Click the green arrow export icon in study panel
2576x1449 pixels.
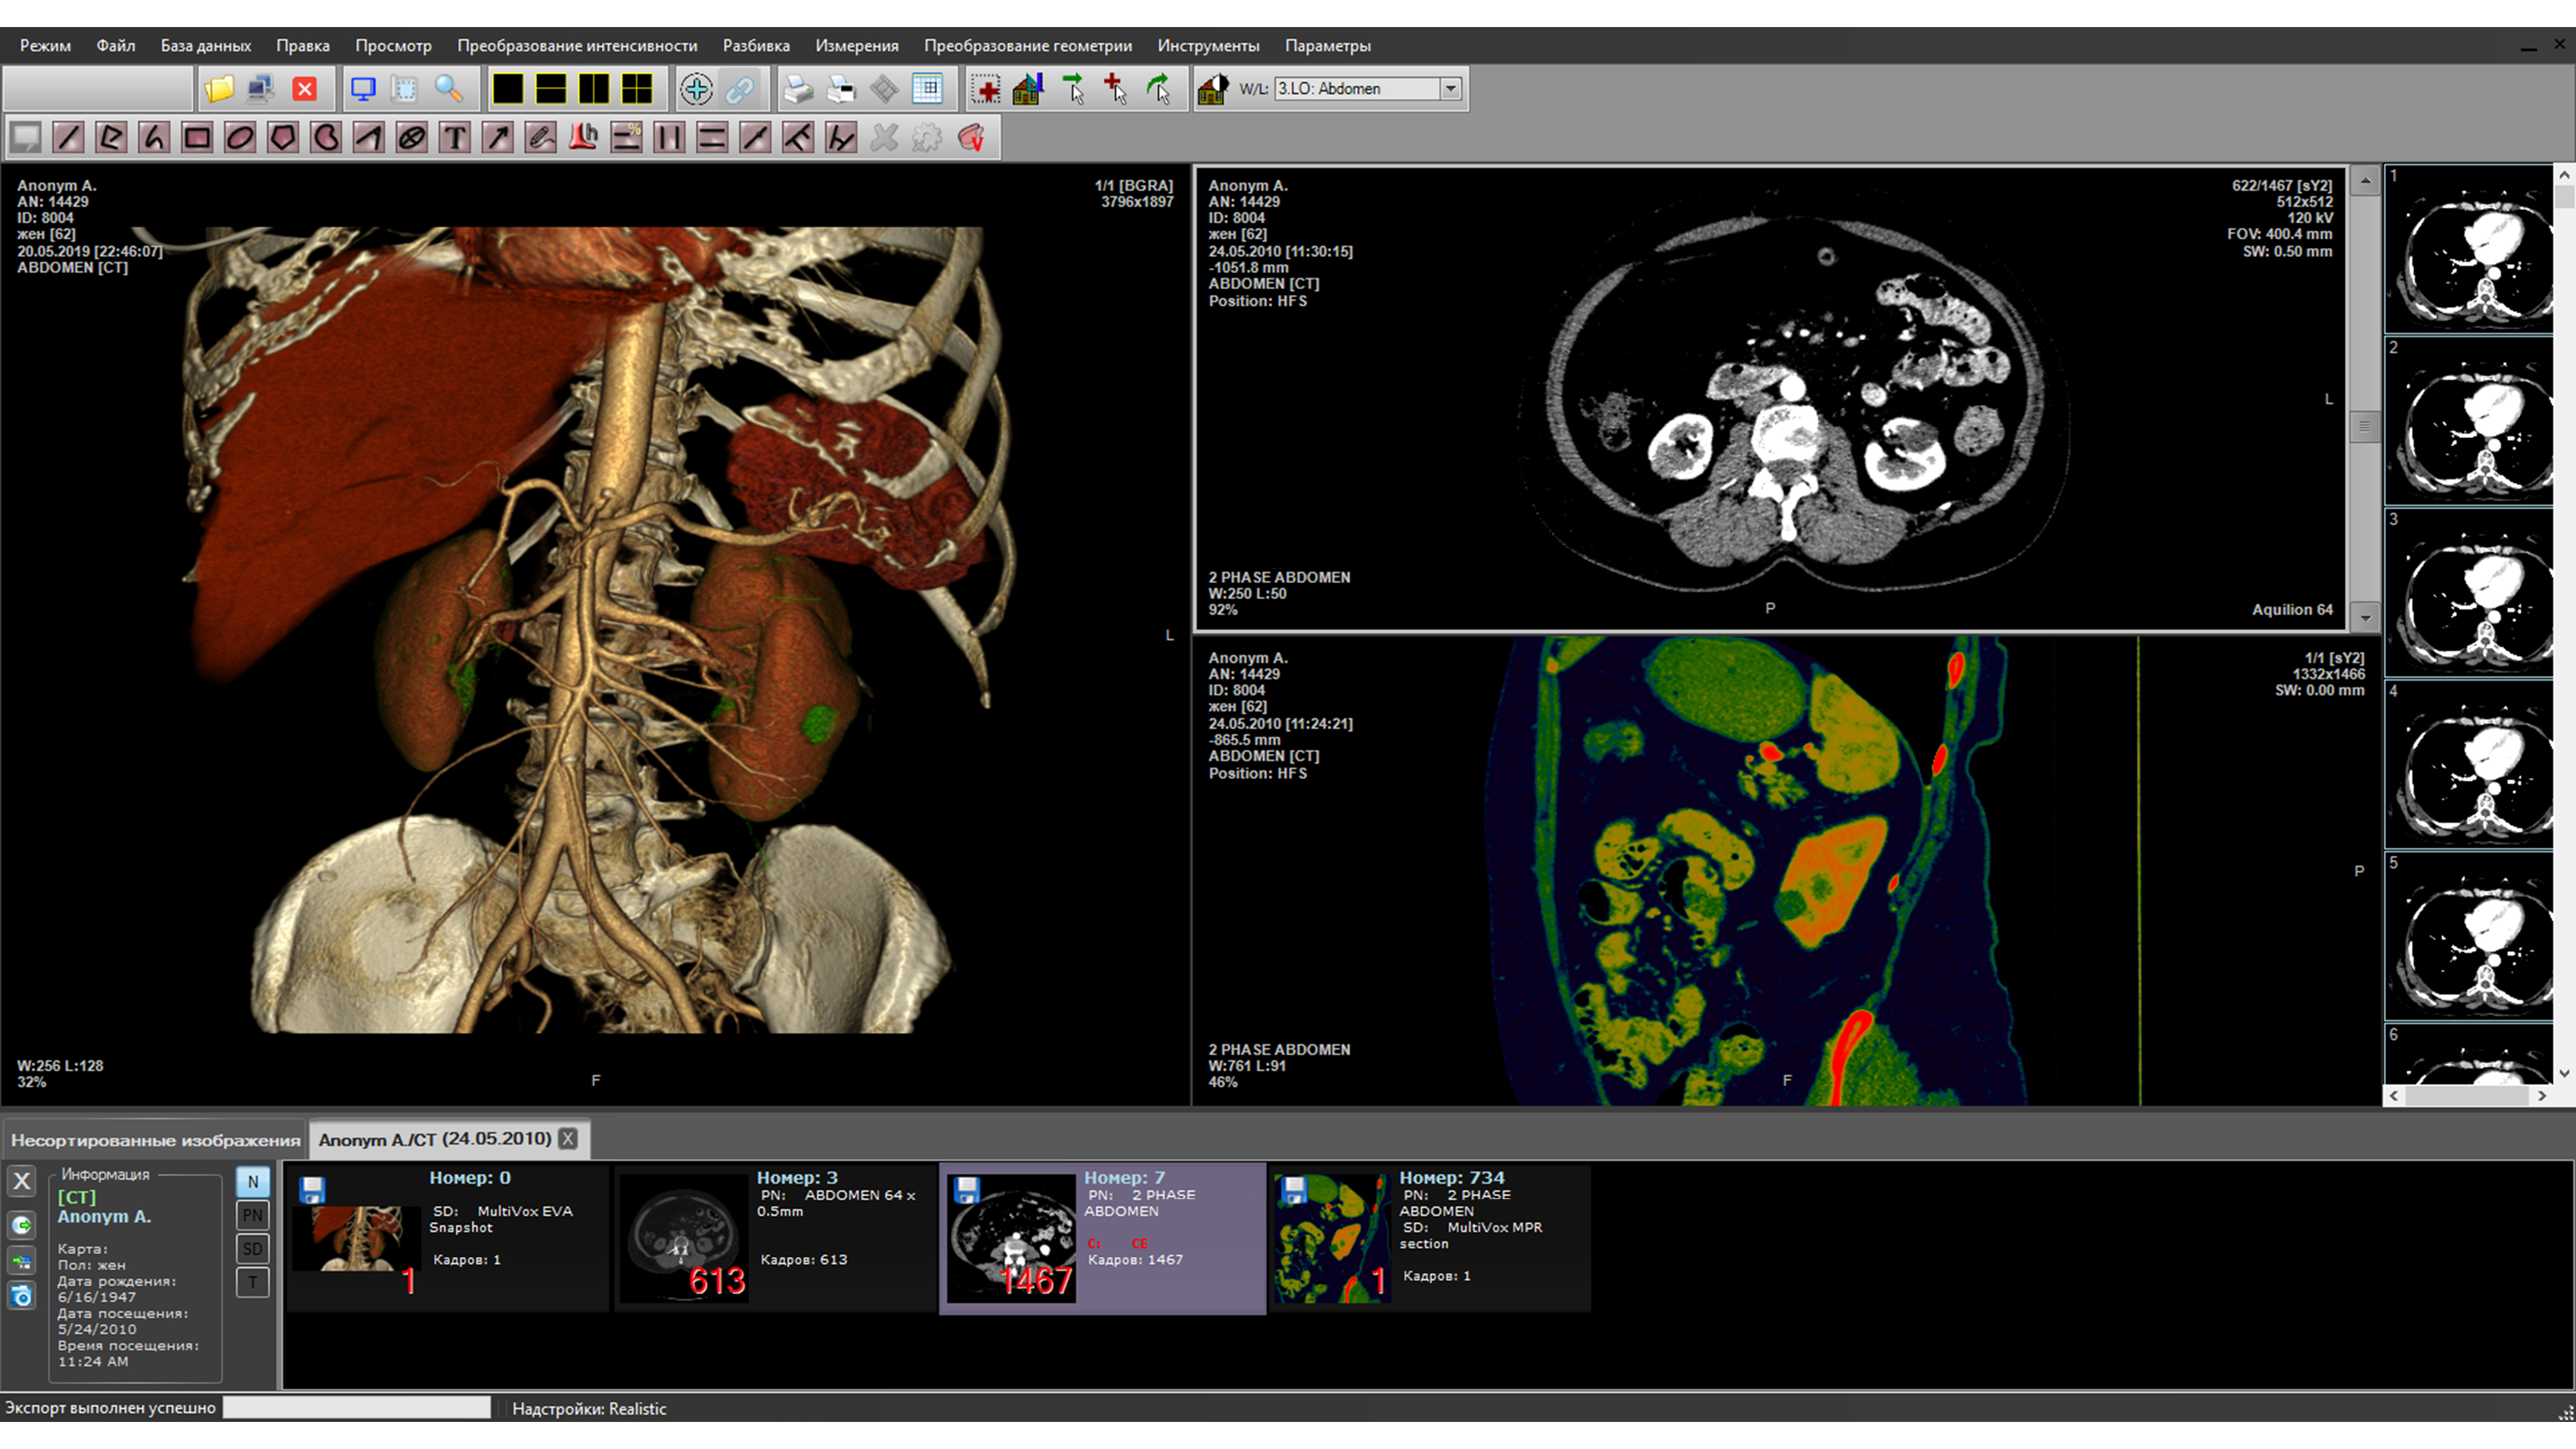tap(22, 1225)
